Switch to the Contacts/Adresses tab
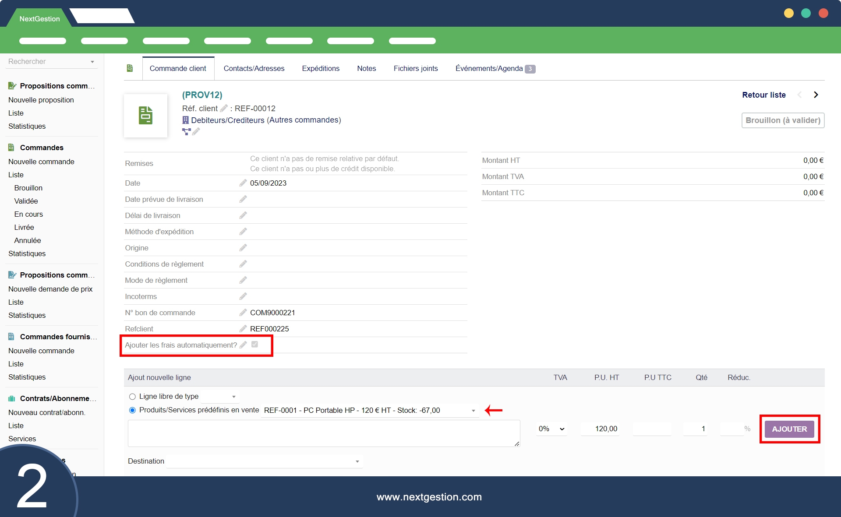This screenshot has width=841, height=517. coord(254,68)
